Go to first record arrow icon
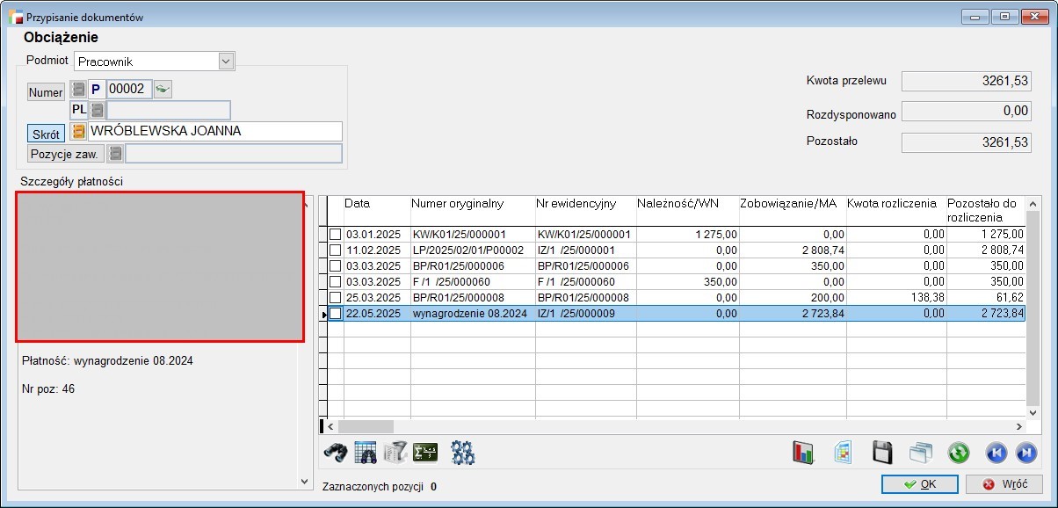Screen dimensions: 1058x508 [996, 453]
